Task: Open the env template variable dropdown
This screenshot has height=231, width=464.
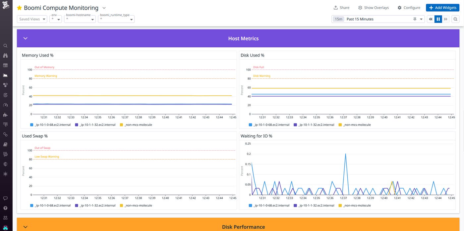Action: tap(55, 19)
